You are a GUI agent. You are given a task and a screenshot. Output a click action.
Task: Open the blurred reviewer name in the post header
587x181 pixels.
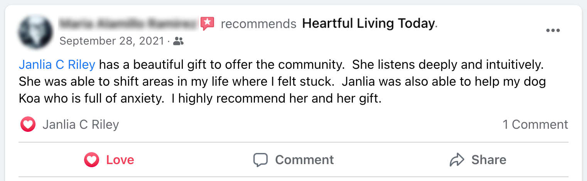pyautogui.click(x=128, y=24)
